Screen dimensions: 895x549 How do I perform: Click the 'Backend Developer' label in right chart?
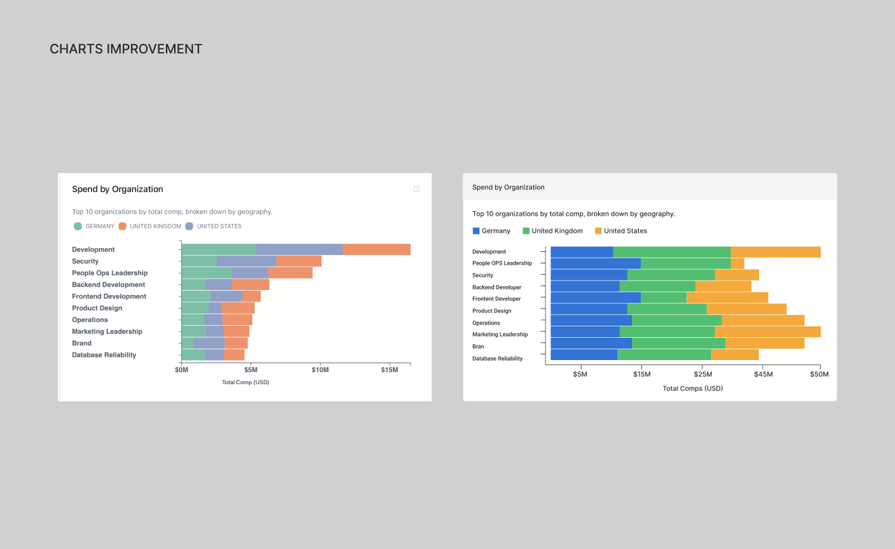[x=497, y=288]
